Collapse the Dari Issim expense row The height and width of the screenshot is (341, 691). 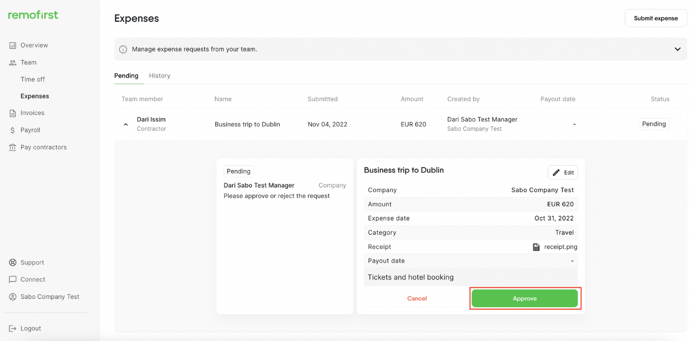tap(126, 125)
